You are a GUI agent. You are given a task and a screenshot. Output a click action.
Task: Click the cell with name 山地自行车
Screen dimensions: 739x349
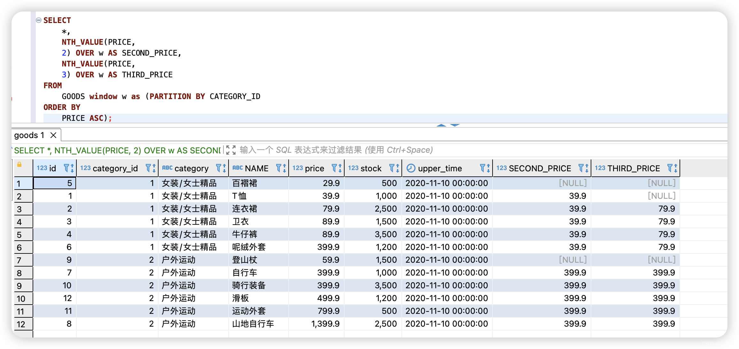coord(259,324)
